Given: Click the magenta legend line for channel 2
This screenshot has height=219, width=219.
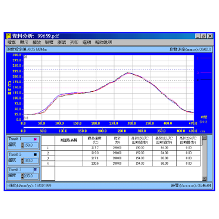Looking at the screenshot, I should tap(205, 72).
